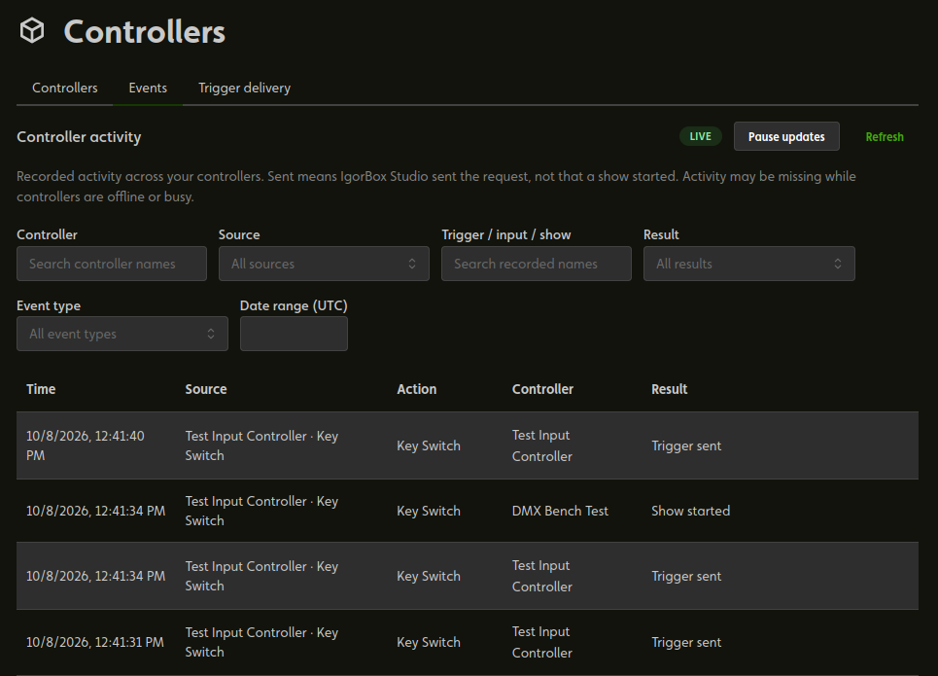The image size is (938, 676).
Task: Focus the Search controller names field
Action: 112,264
